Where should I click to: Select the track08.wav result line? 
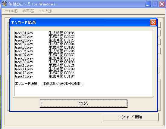tap(45, 58)
